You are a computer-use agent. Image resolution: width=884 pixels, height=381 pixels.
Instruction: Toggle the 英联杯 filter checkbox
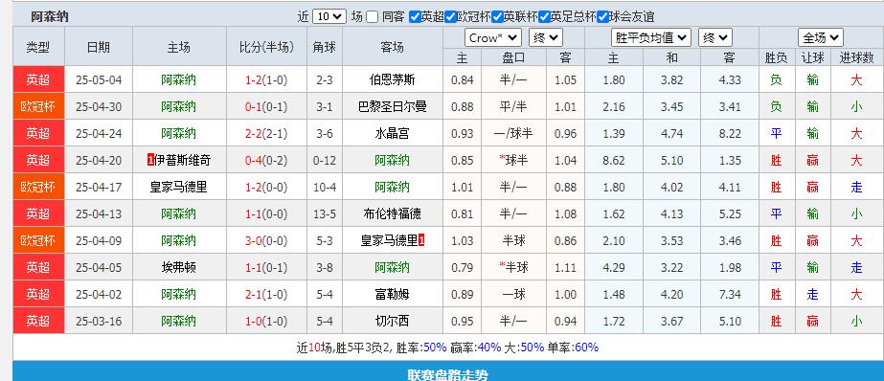497,17
